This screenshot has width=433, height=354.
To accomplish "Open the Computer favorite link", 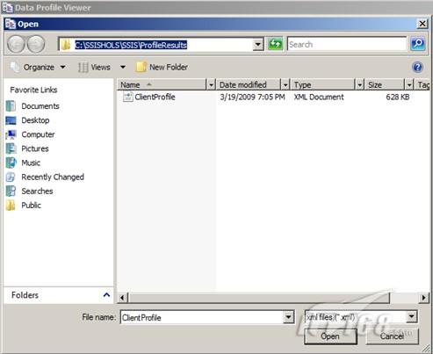I will point(38,134).
